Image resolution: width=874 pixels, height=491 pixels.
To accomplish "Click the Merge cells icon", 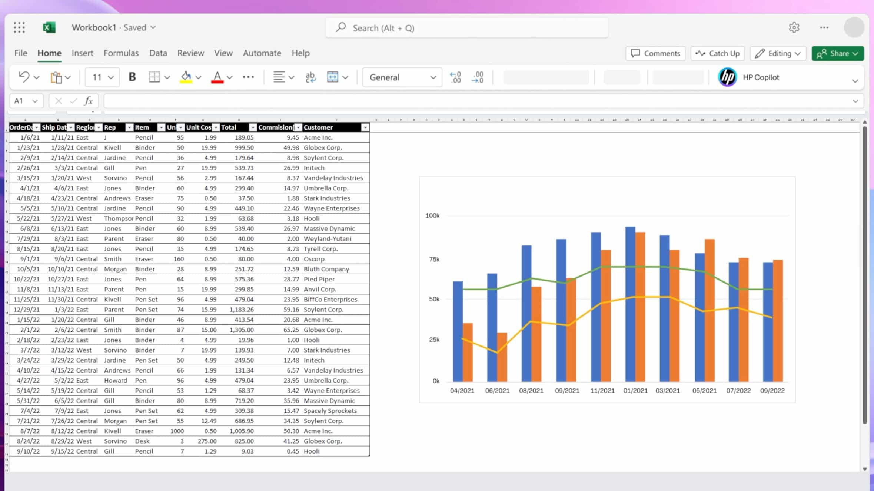I will tap(332, 77).
